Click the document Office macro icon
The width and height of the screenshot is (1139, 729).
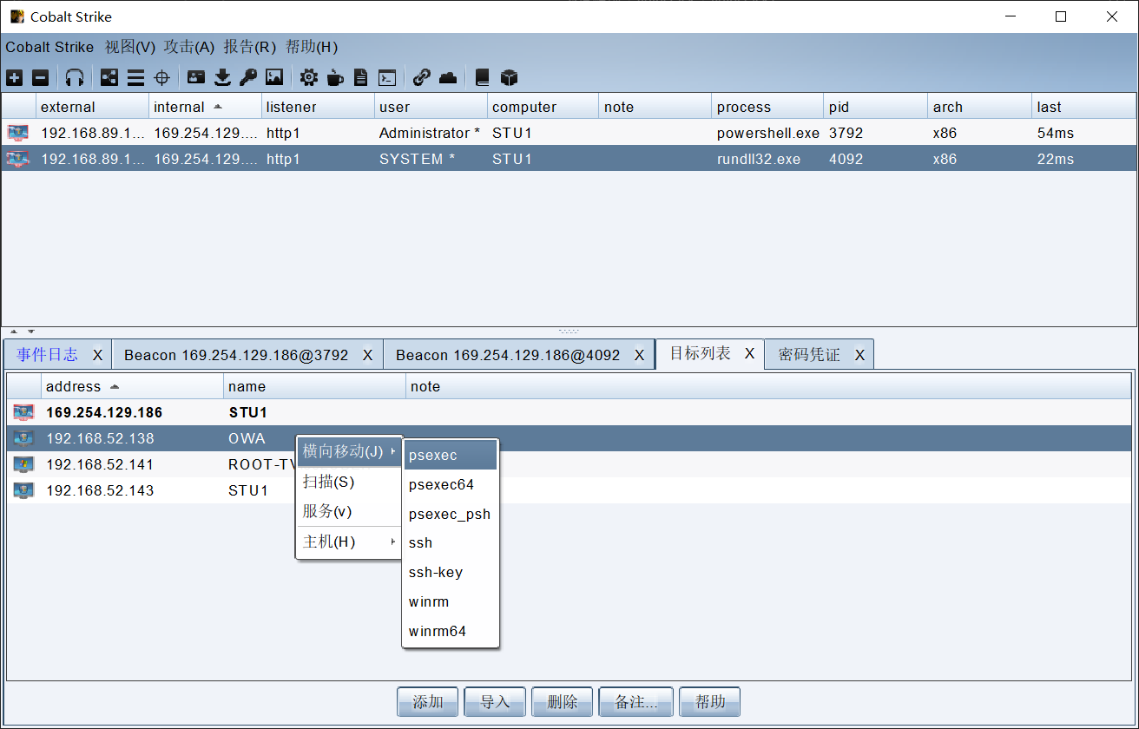point(361,78)
